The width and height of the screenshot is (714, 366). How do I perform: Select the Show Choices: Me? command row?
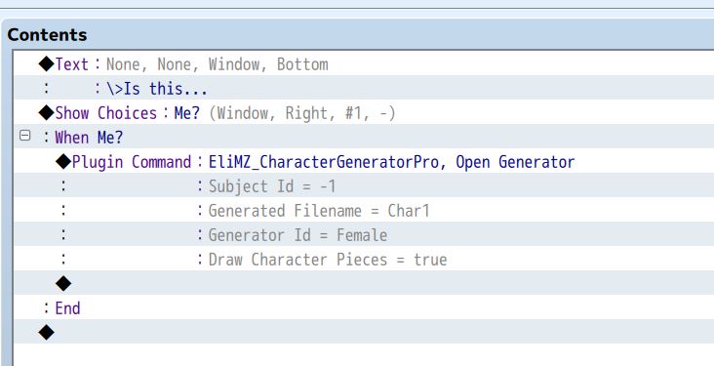364,112
